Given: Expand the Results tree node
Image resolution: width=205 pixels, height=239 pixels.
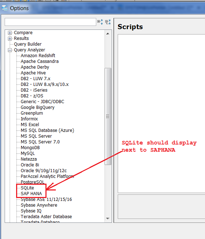Looking at the screenshot, I should coord(10,38).
